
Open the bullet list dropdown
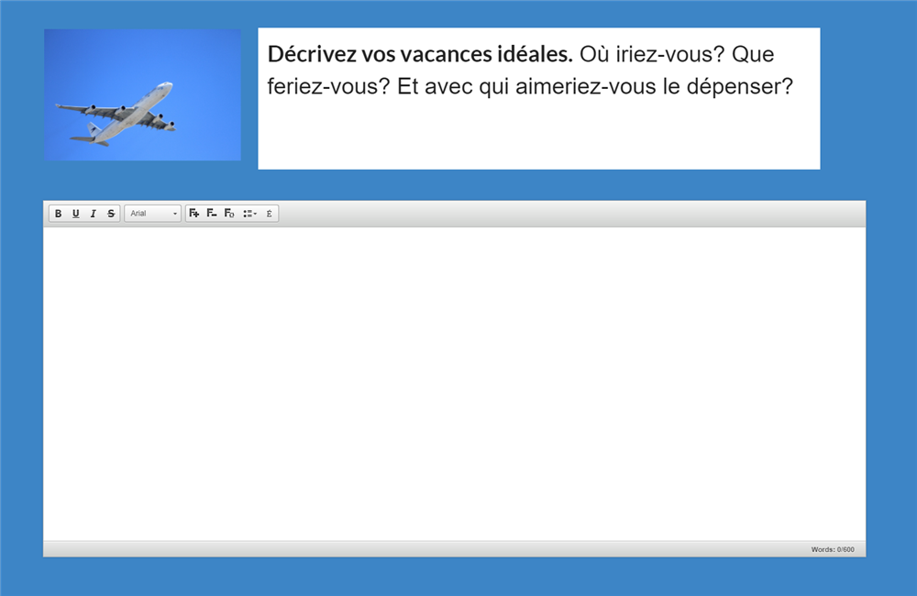point(249,214)
